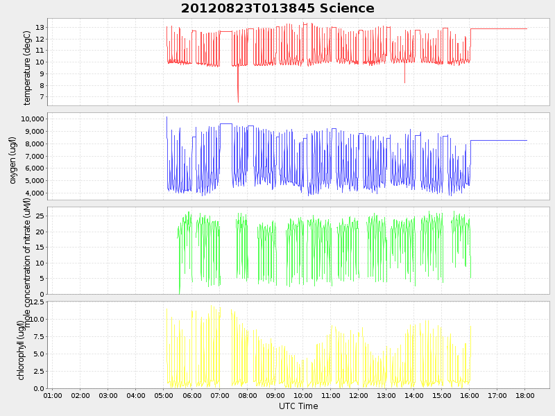The image size is (555, 416).
Task: Click the 14:00 time tick label
Action: pos(414,395)
